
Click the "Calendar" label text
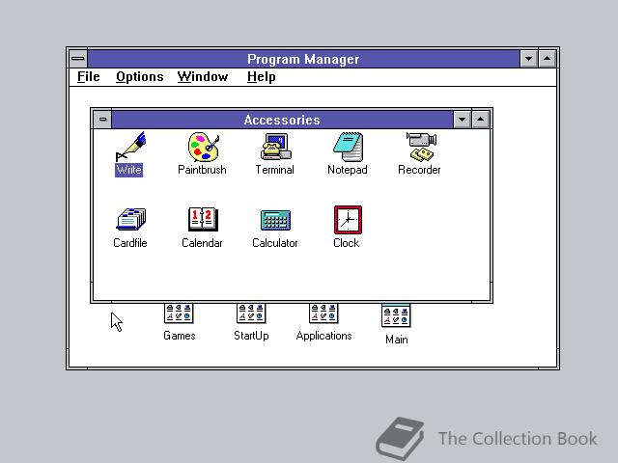click(202, 243)
